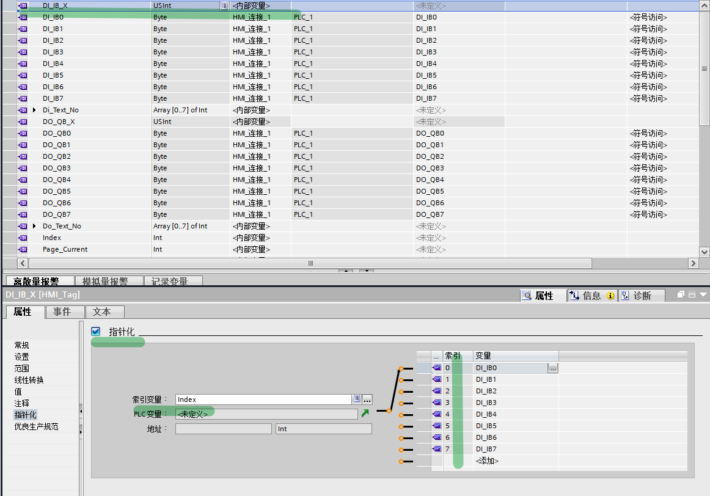The height and width of the screenshot is (496, 710).
Task: Open the index tag browse button (...)
Action: tap(367, 399)
